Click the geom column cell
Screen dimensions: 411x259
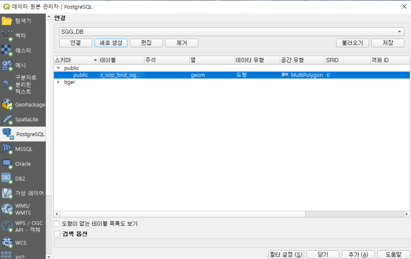[212, 75]
